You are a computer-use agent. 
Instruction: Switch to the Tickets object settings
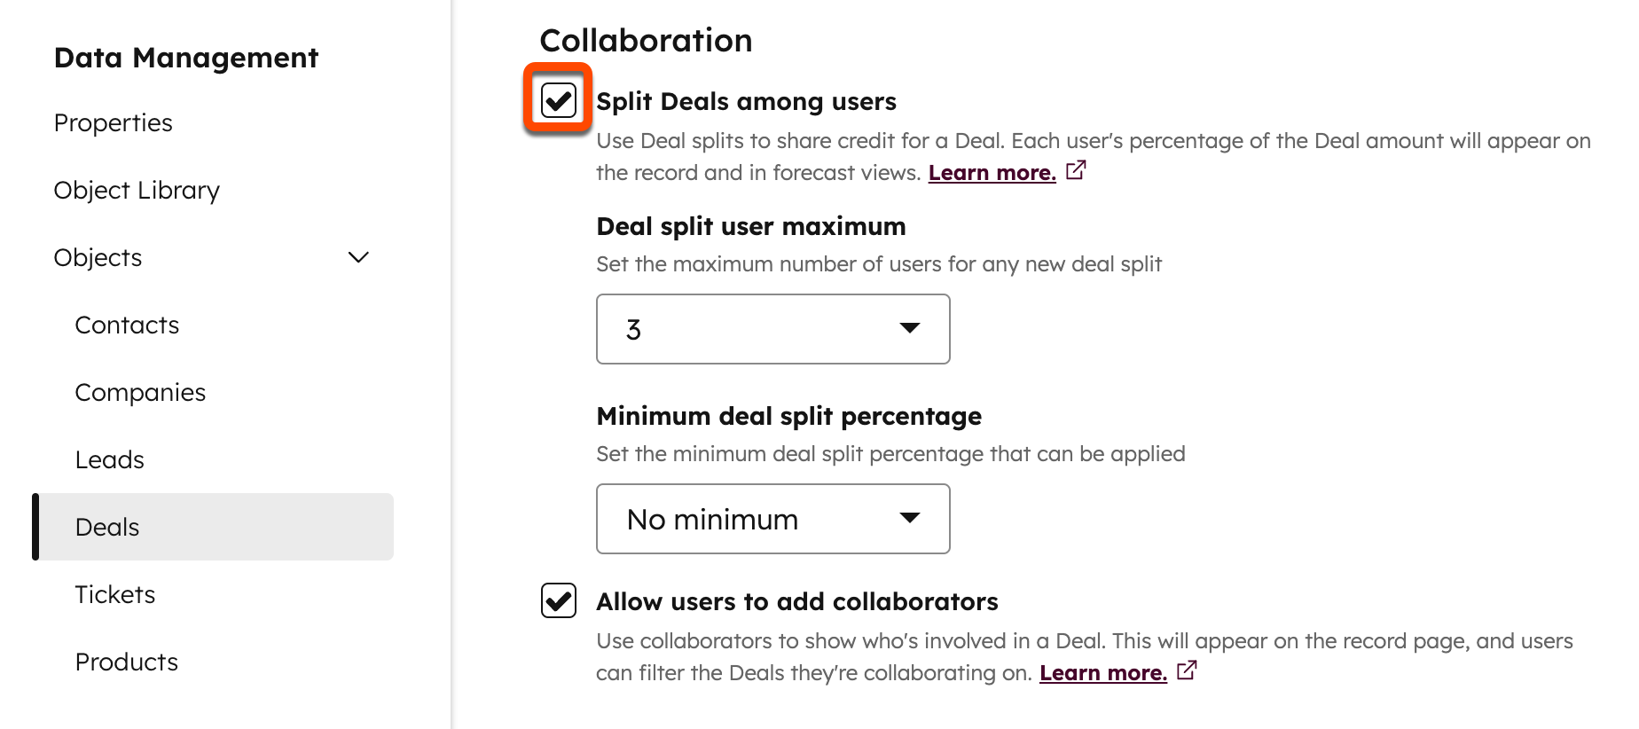tap(115, 594)
